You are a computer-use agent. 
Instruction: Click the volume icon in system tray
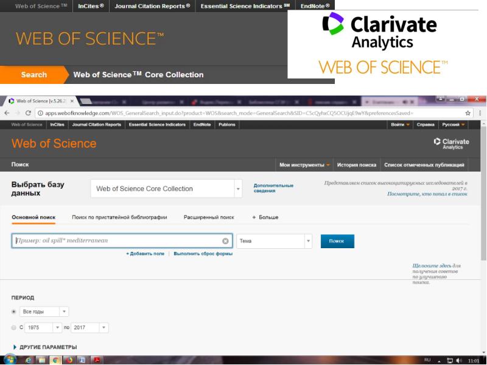[458, 360]
